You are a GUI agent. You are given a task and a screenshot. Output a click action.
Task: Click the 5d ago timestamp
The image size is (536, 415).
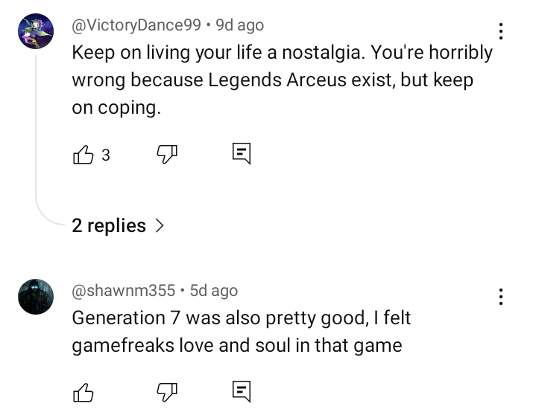tap(214, 291)
